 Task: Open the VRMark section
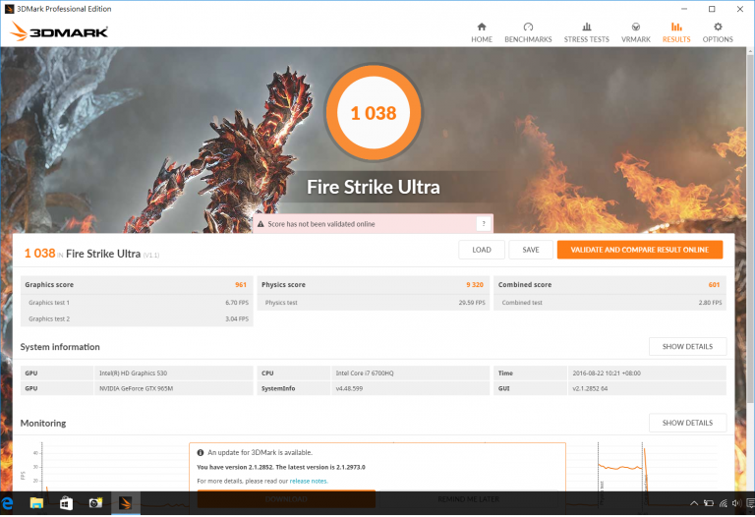point(636,32)
